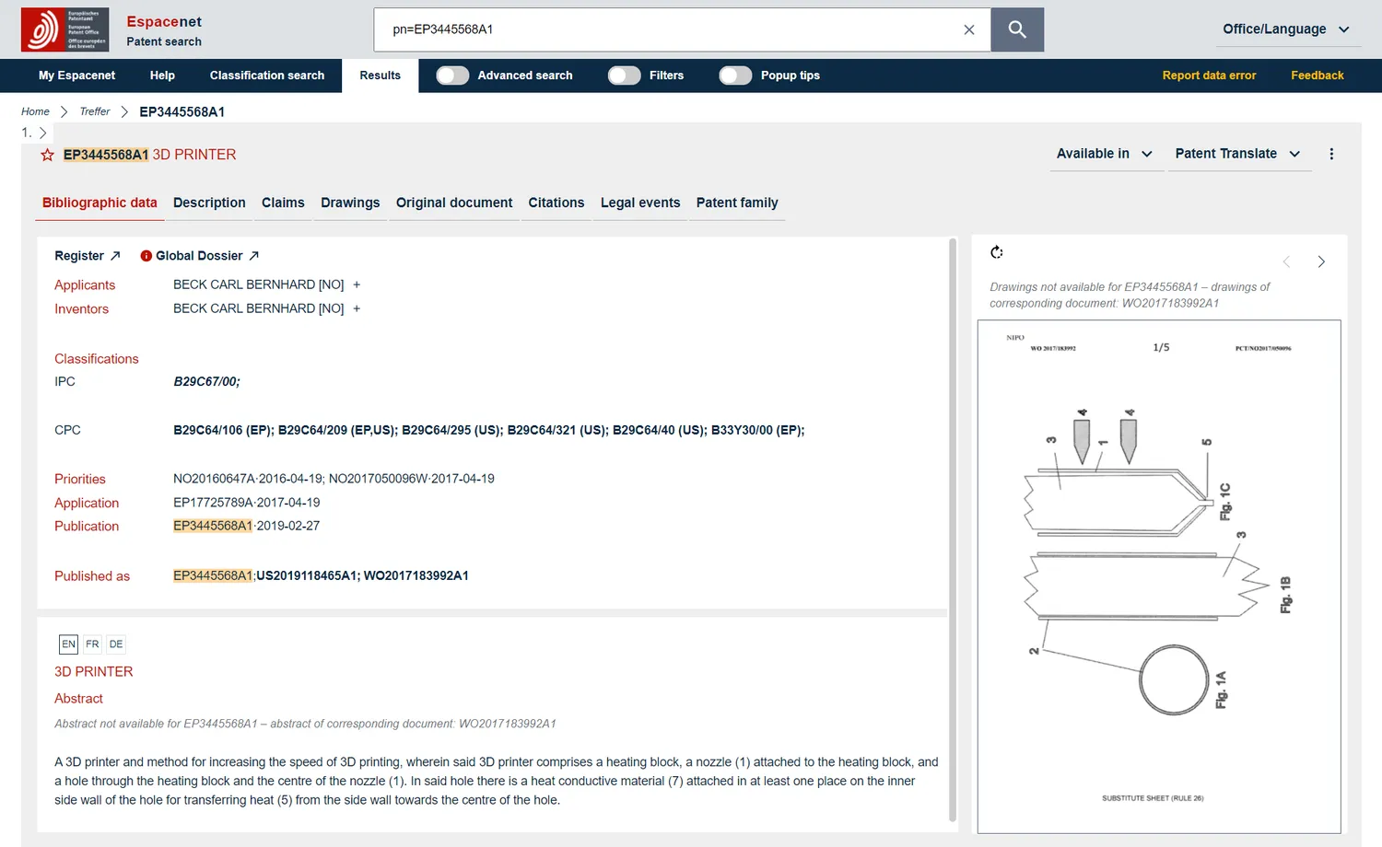1382x847 pixels.
Task: Click the Espacenet EPO logo
Action: pyautogui.click(x=64, y=29)
